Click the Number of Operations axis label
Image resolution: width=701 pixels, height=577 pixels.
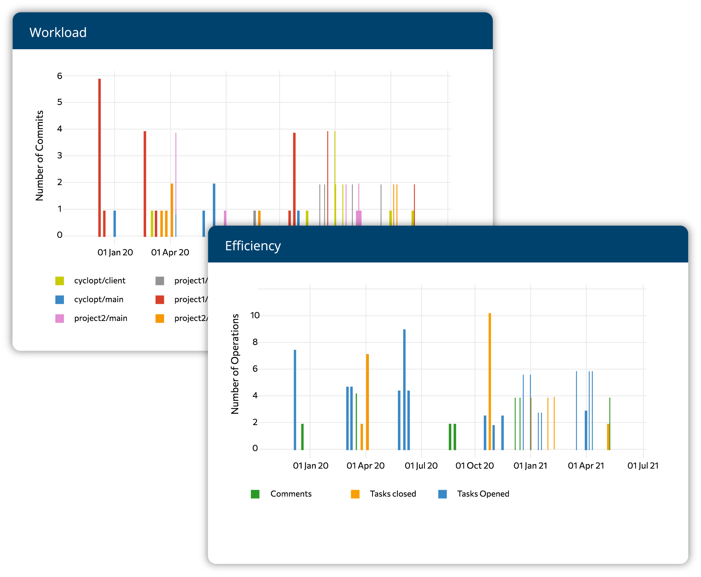pyautogui.click(x=235, y=364)
